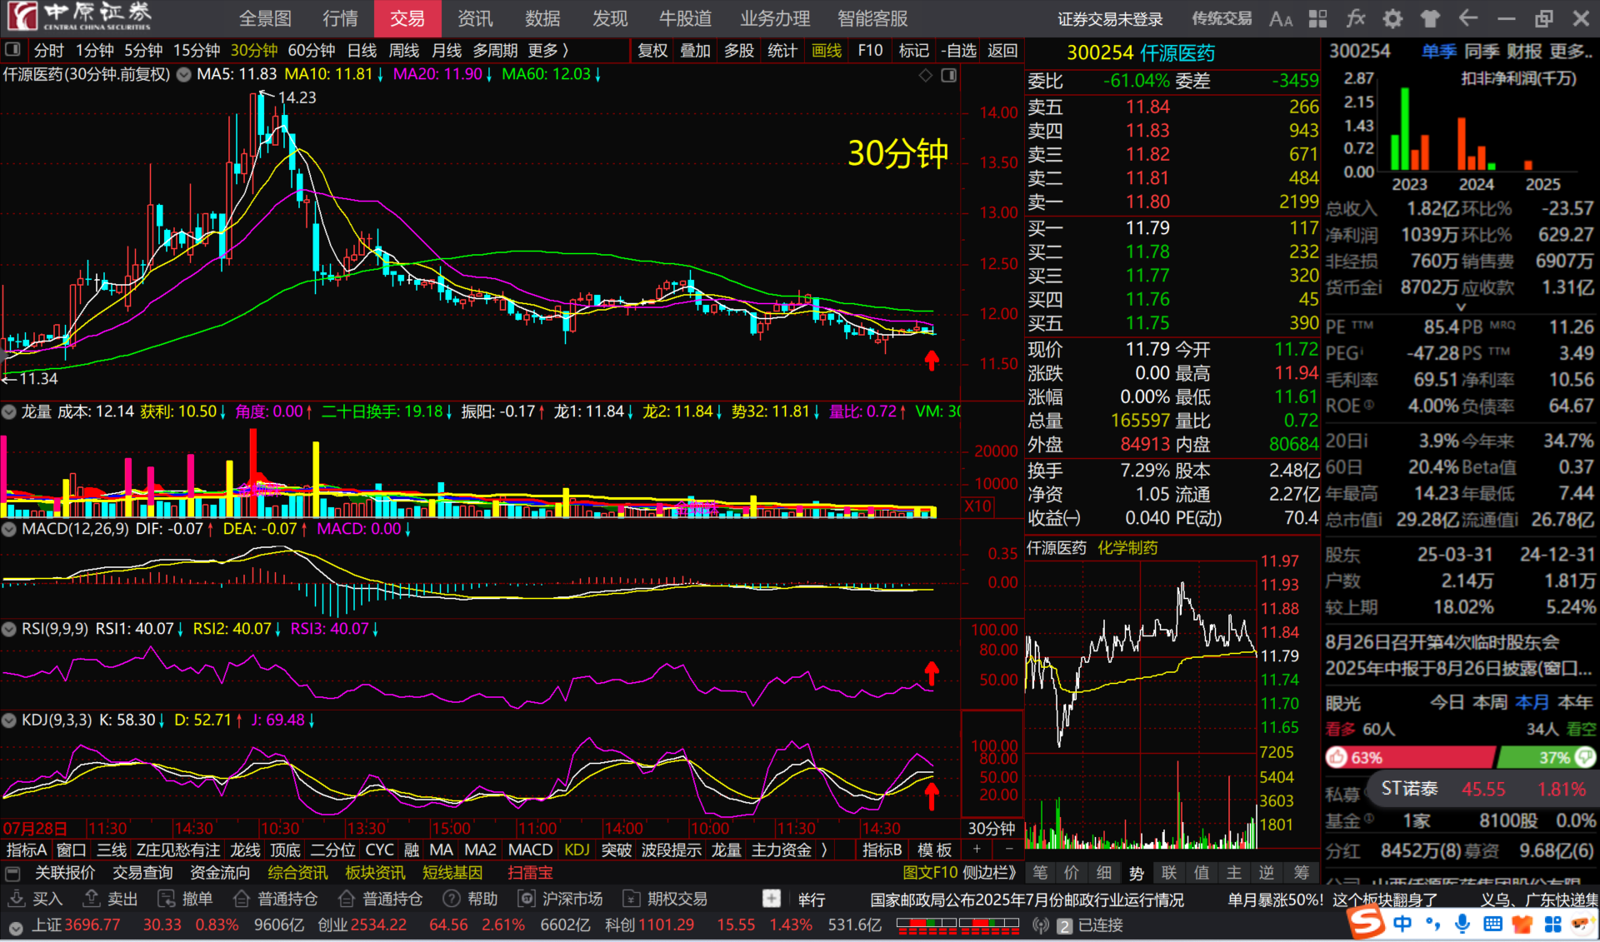Click the 传统交易 button
Image resolution: width=1600 pixels, height=942 pixels.
click(1221, 18)
